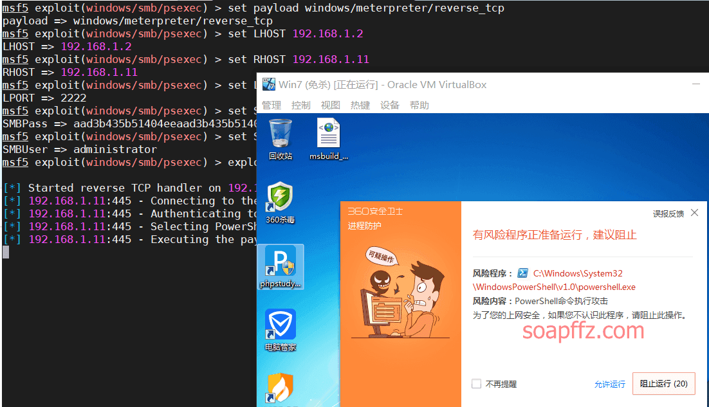This screenshot has width=709, height=407.
Task: Click the terminal line 'LHOST => 192.168.1.2'
Action: click(x=67, y=46)
